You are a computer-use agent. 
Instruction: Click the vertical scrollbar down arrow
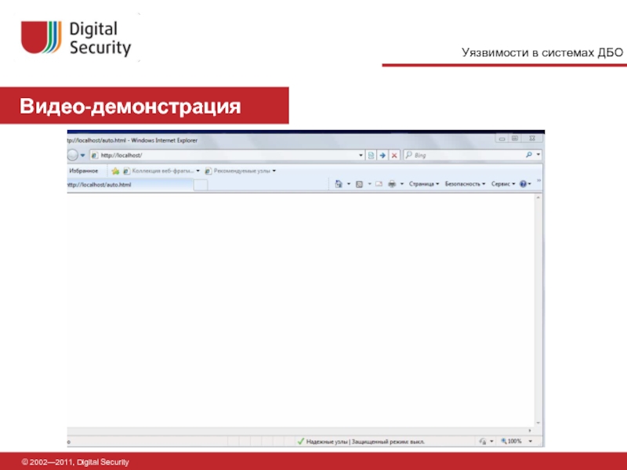[x=538, y=423]
